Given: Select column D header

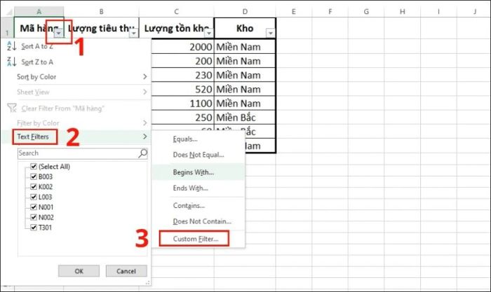Looking at the screenshot, I should click(245, 12).
